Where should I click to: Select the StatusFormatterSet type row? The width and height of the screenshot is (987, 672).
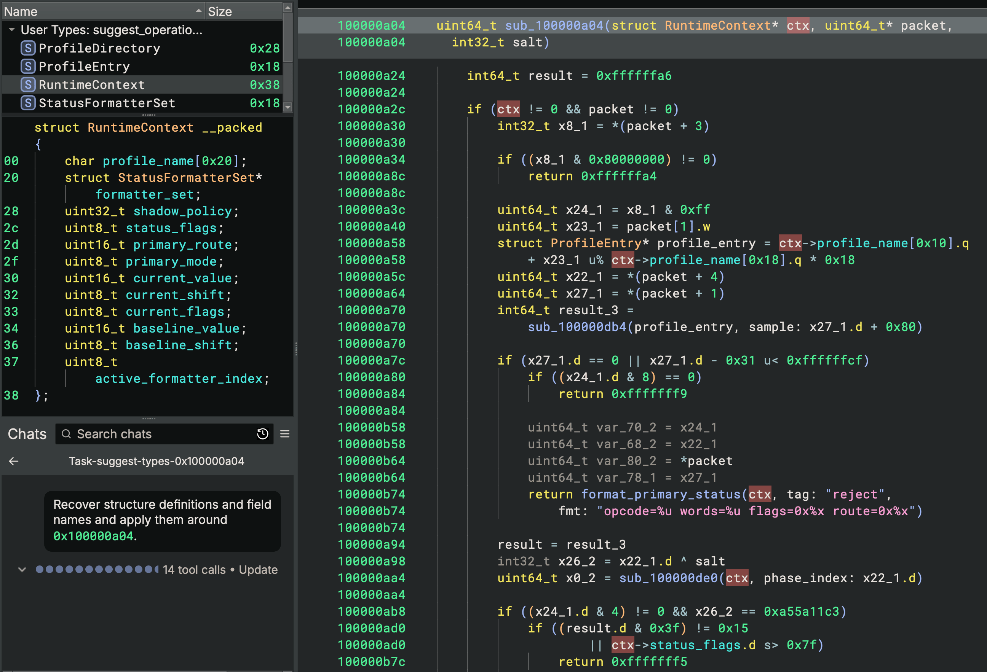pos(142,103)
